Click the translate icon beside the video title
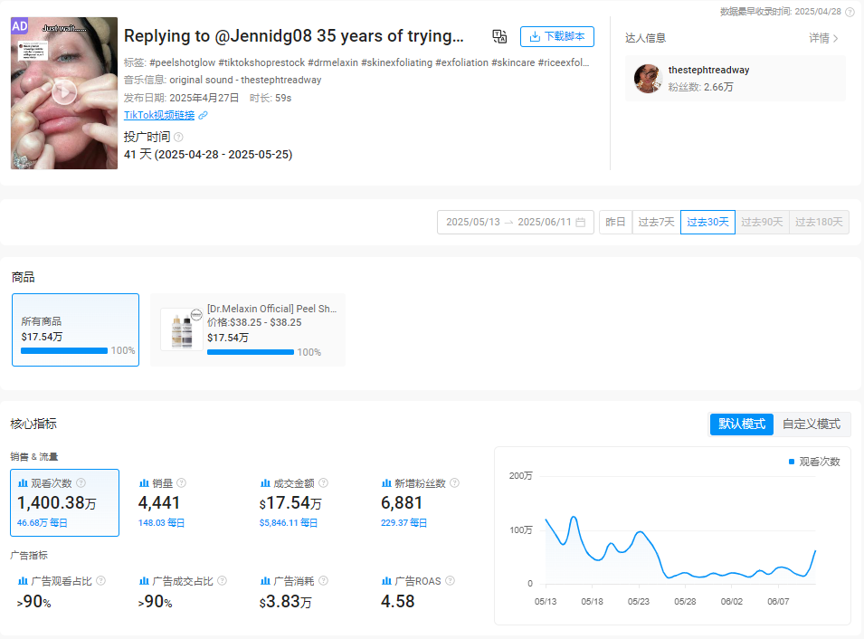Image resolution: width=864 pixels, height=639 pixels. [499, 36]
